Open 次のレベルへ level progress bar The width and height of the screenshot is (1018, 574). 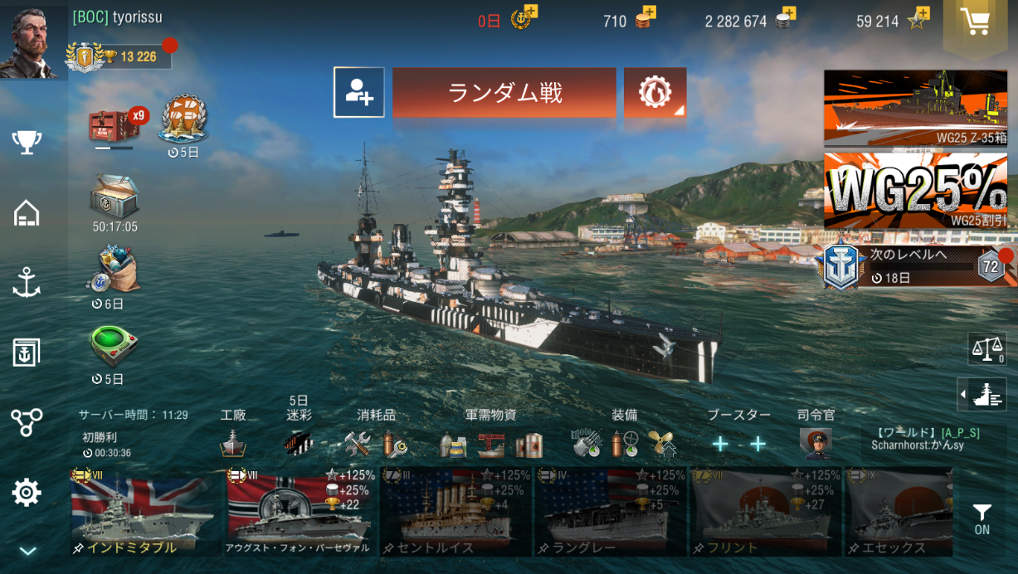(x=916, y=265)
